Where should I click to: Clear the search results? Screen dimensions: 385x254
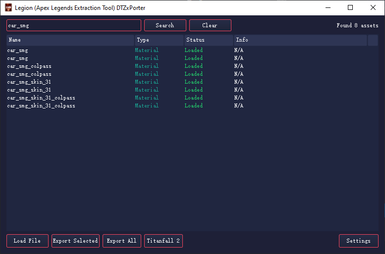210,25
